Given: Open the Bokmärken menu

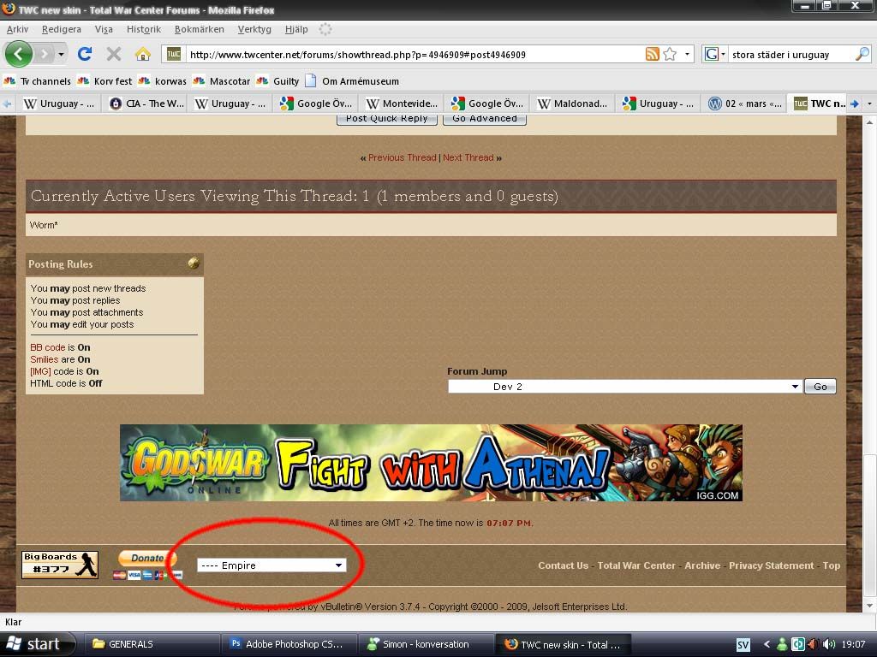Looking at the screenshot, I should tap(199, 29).
